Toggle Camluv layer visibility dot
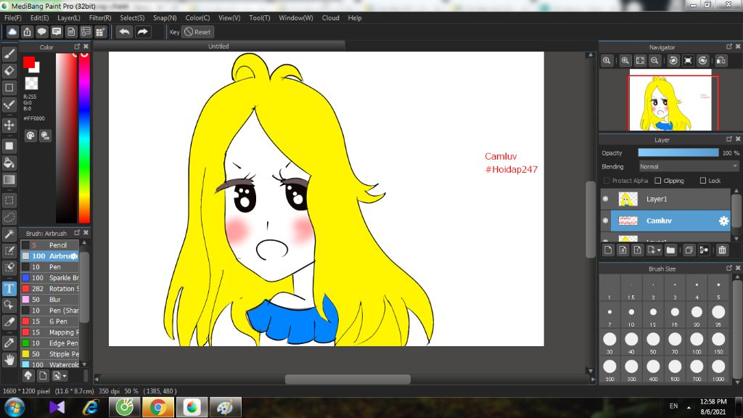The height and width of the screenshot is (418, 743). pos(606,221)
